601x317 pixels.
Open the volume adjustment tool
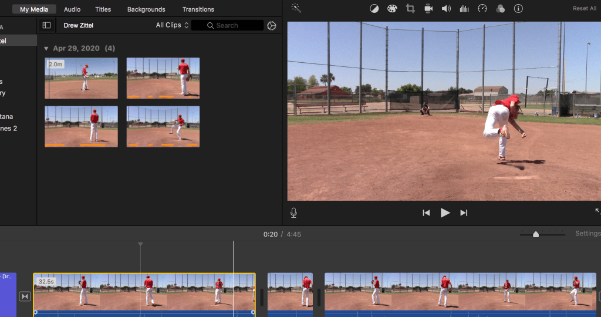[446, 9]
